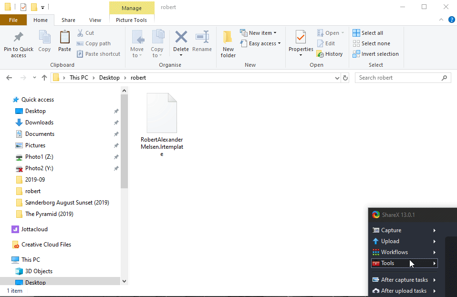Open Properties dropdown arrow

(x=301, y=55)
